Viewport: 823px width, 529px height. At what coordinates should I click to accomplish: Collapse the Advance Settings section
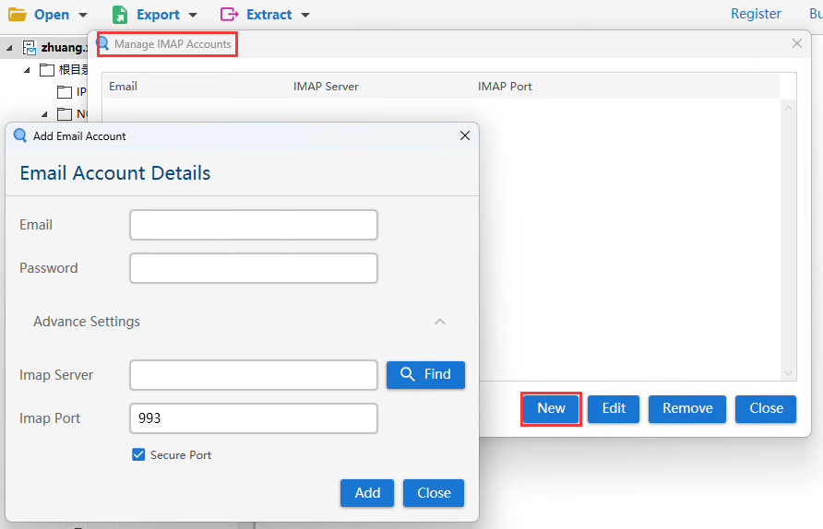(x=440, y=322)
